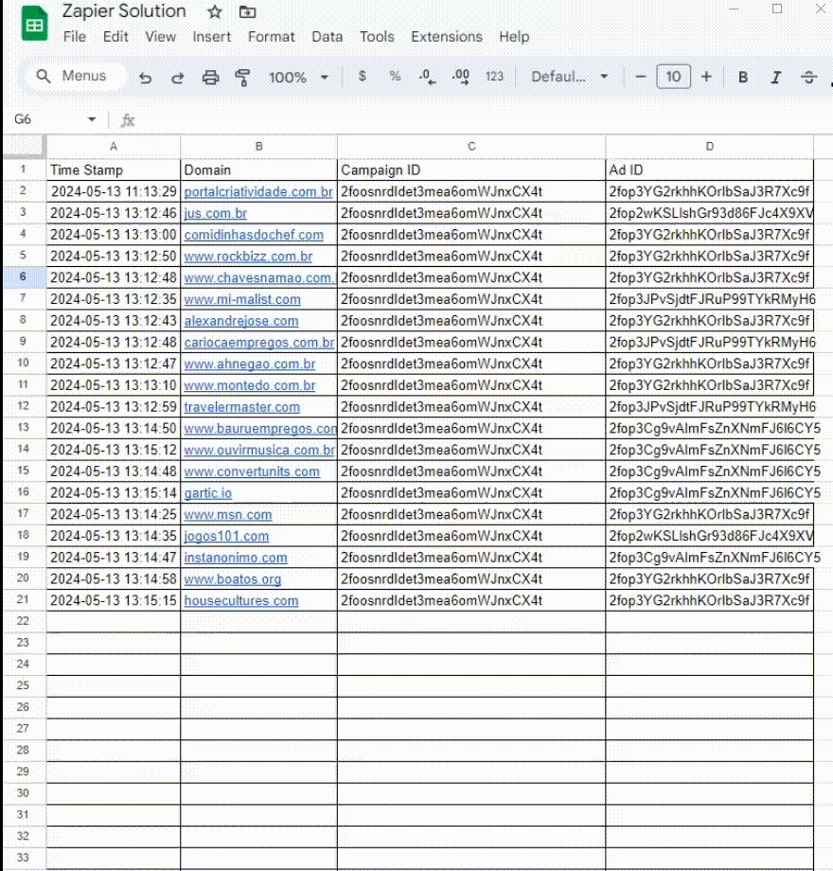Open the default font dropdown
833x871 pixels.
click(x=569, y=77)
